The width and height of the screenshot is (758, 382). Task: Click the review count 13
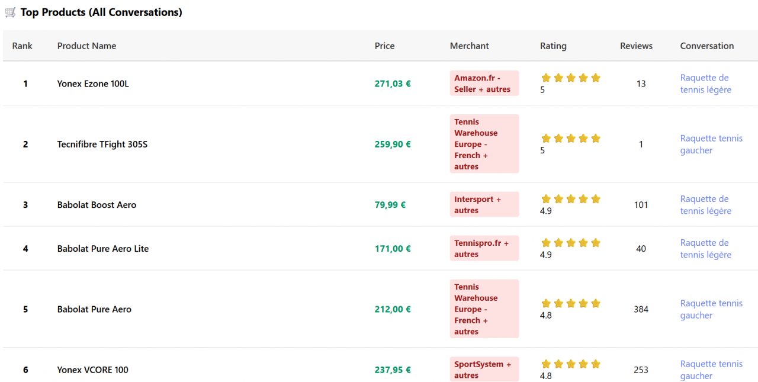(641, 84)
